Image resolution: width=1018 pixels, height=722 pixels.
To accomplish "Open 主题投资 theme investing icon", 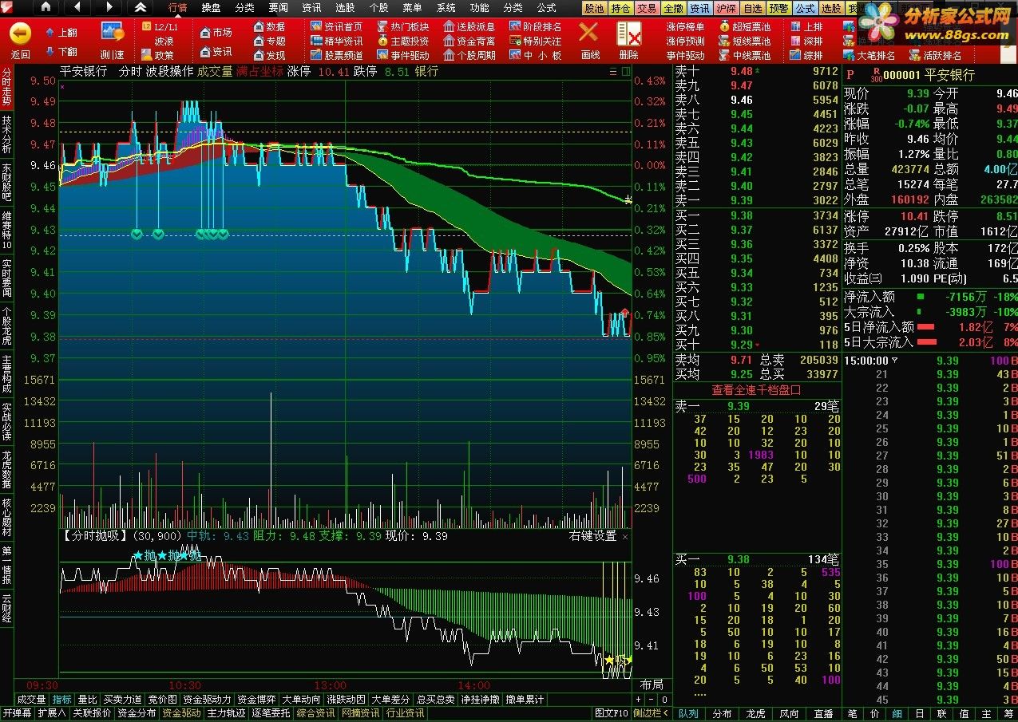I will click(383, 41).
